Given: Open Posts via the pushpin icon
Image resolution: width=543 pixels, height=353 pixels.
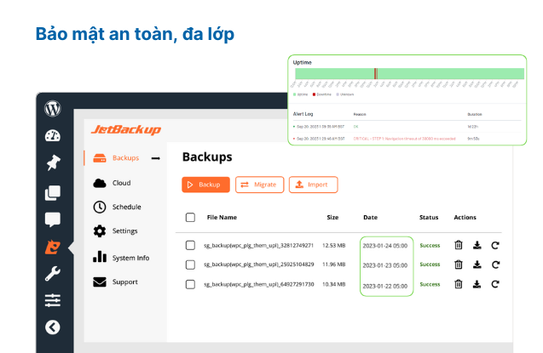Looking at the screenshot, I should click(x=53, y=162).
